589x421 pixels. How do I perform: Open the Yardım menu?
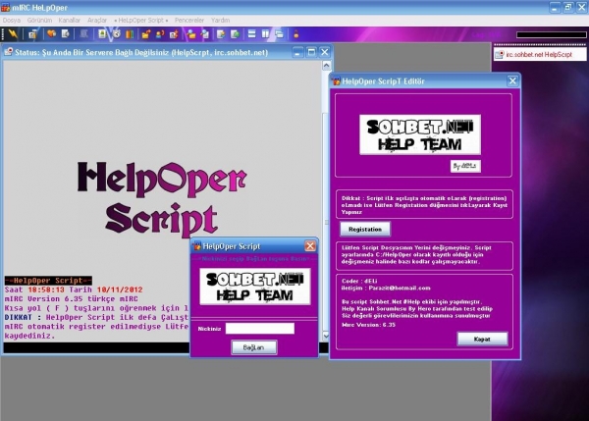click(x=220, y=21)
